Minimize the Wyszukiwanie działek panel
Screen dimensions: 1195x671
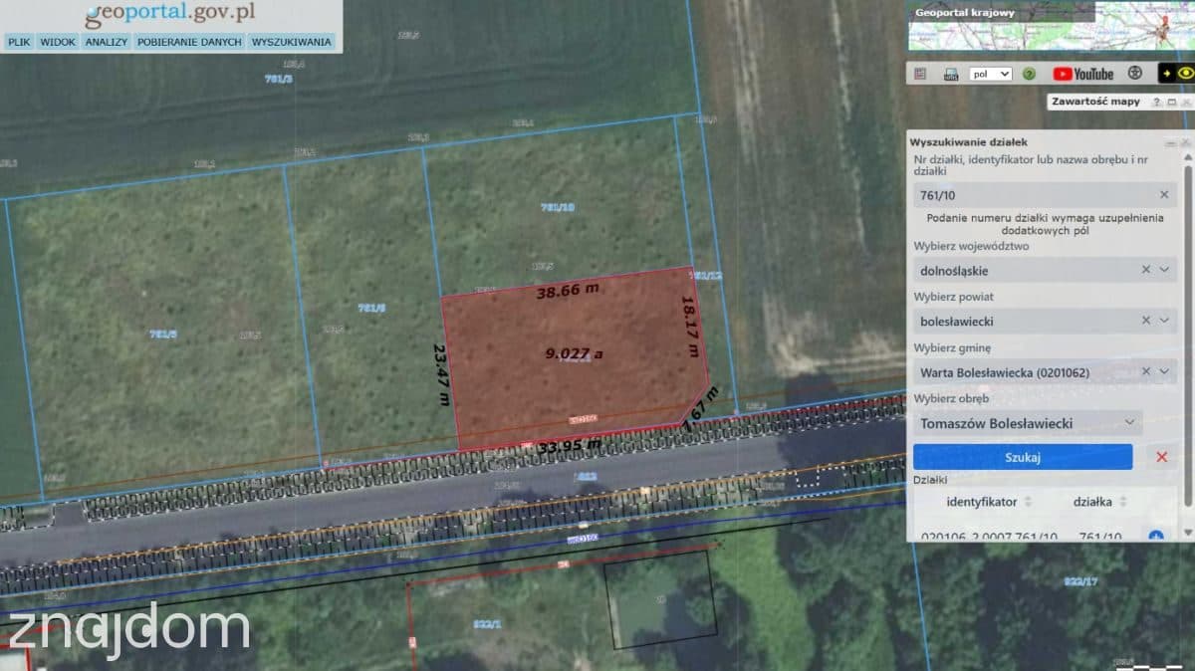(1170, 143)
